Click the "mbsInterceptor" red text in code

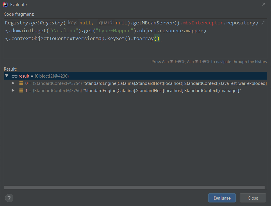tap(203, 23)
